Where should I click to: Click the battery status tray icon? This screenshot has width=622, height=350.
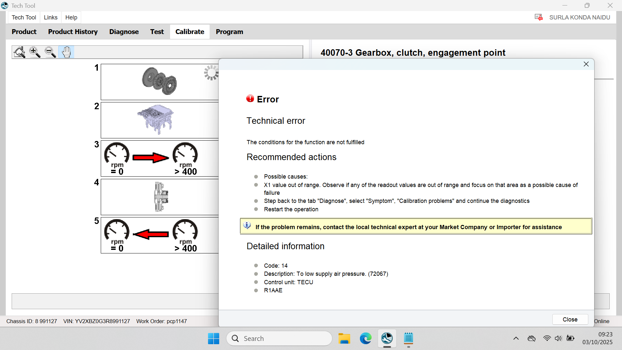click(570, 338)
